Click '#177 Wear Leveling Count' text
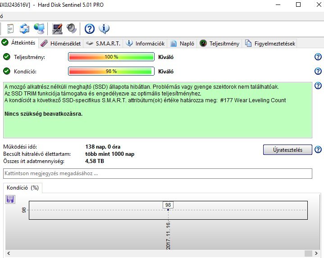324x258 pixels. coord(253,100)
